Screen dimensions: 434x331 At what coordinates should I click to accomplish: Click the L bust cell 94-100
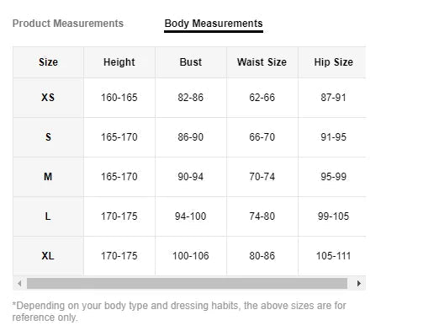pyautogui.click(x=191, y=216)
